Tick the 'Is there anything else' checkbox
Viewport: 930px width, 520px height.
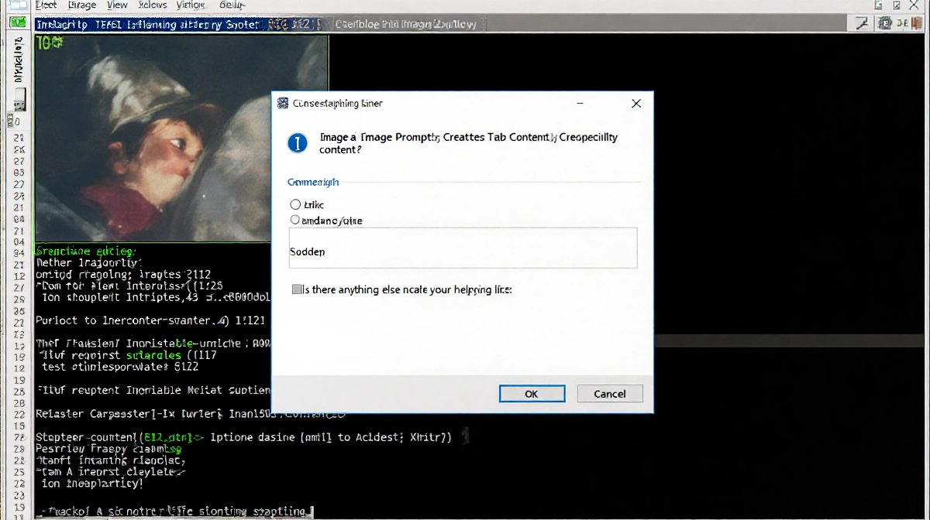297,289
